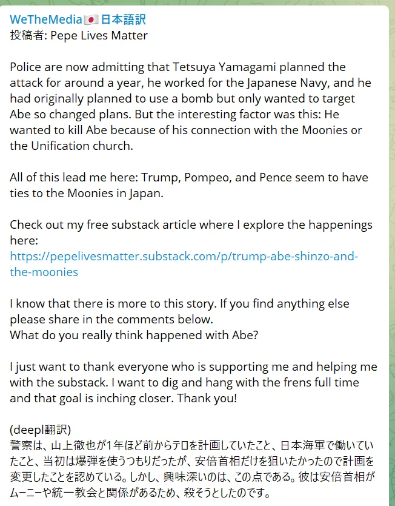Click the "I just want to thank everyone" paragraph

click(193, 382)
